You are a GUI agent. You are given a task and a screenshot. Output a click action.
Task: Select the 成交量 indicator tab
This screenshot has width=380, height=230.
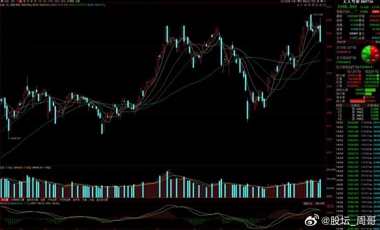pyautogui.click(x=4, y=200)
